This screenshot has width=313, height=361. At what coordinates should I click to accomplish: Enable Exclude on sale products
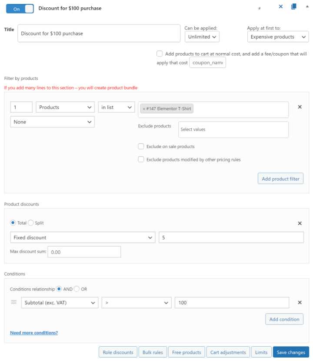click(141, 147)
